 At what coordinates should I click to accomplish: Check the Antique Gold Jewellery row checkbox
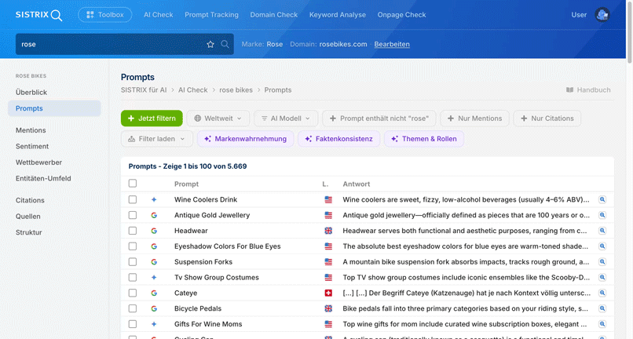pos(133,215)
